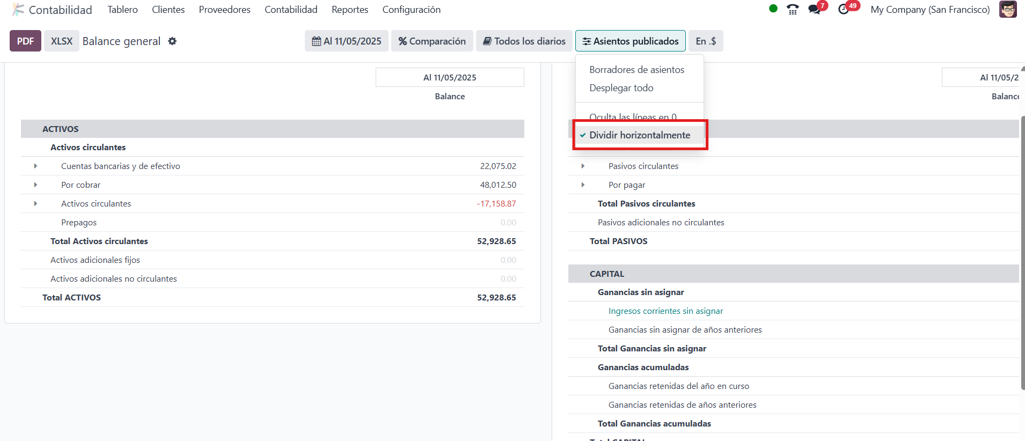Expand the Cuentas bancarias y de efectivo row
Image resolution: width=1025 pixels, height=441 pixels.
[35, 166]
